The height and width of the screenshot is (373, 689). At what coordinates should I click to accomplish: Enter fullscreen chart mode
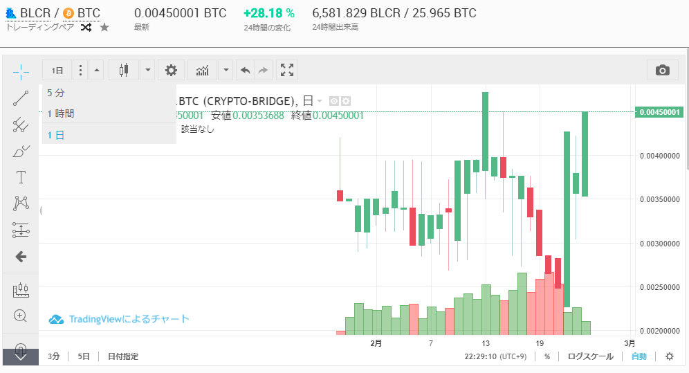coord(286,70)
